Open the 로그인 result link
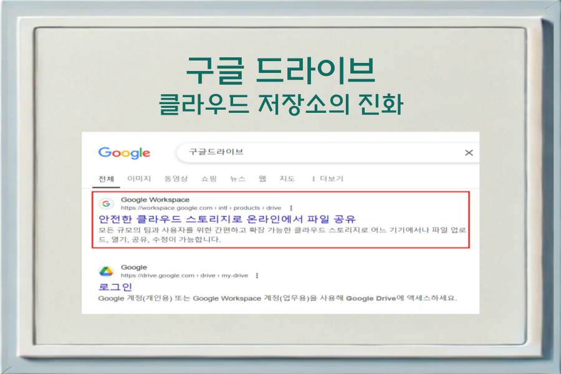Viewport: 561px width, 374px height. pyautogui.click(x=115, y=287)
